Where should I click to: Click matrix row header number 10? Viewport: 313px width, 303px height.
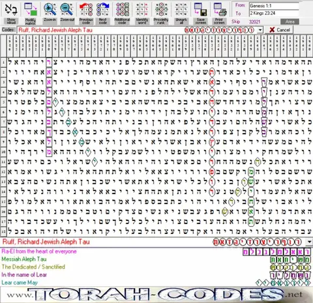pyautogui.click(x=3, y=152)
